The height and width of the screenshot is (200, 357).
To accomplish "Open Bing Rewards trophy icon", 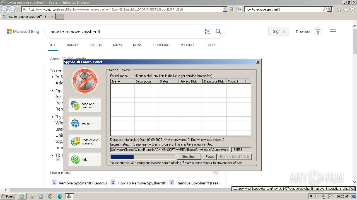I will [x=318, y=31].
